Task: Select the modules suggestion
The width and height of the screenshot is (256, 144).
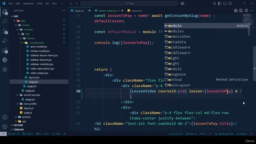Action: tap(206, 31)
